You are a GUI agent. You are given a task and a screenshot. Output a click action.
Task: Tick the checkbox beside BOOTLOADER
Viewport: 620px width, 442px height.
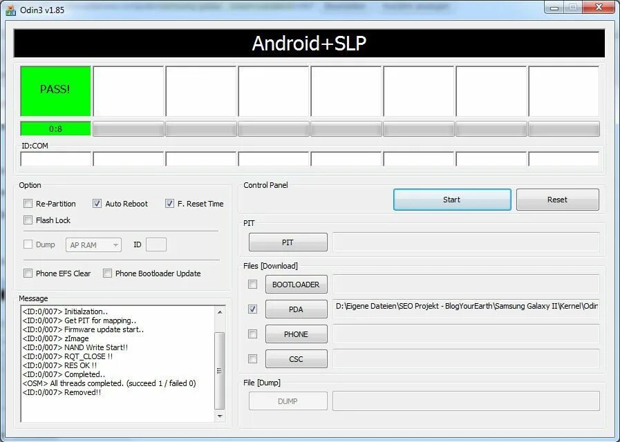pos(253,285)
